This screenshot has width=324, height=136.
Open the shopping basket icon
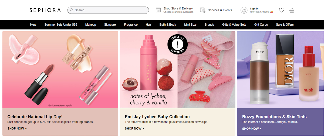coord(292,10)
